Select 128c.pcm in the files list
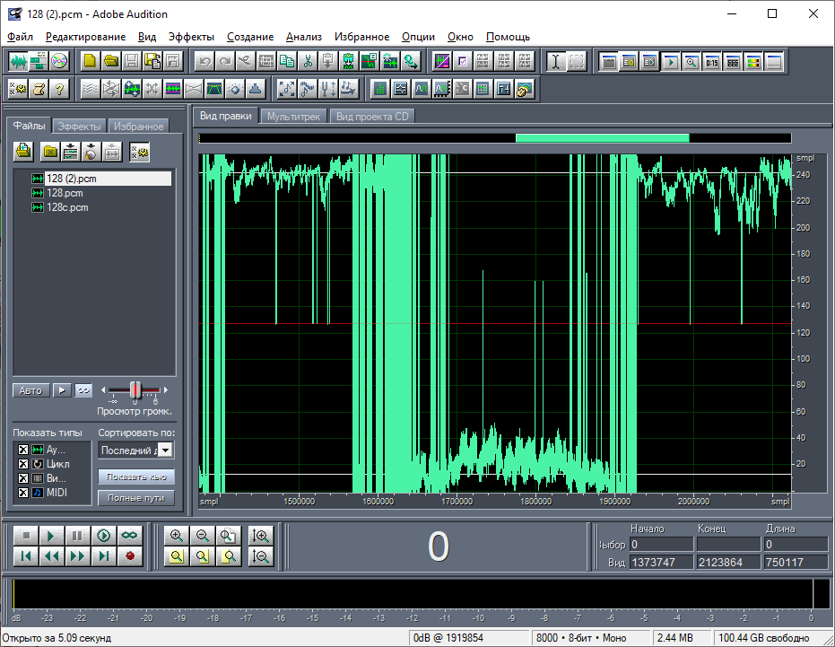The width and height of the screenshot is (835, 647). click(x=66, y=207)
